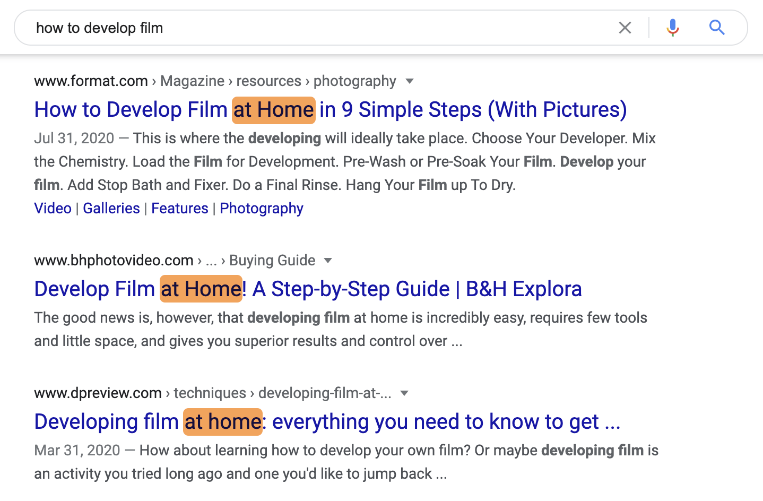Open dropdown arrow next to dpreview.com URL

click(404, 393)
